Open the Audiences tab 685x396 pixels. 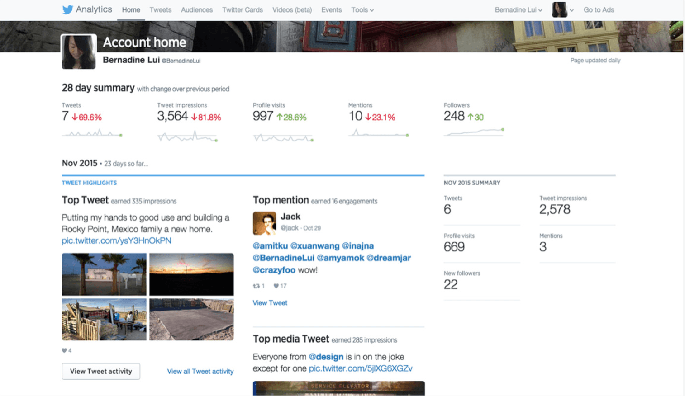click(x=196, y=9)
